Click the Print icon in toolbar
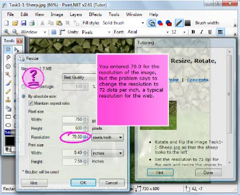 point(32,23)
